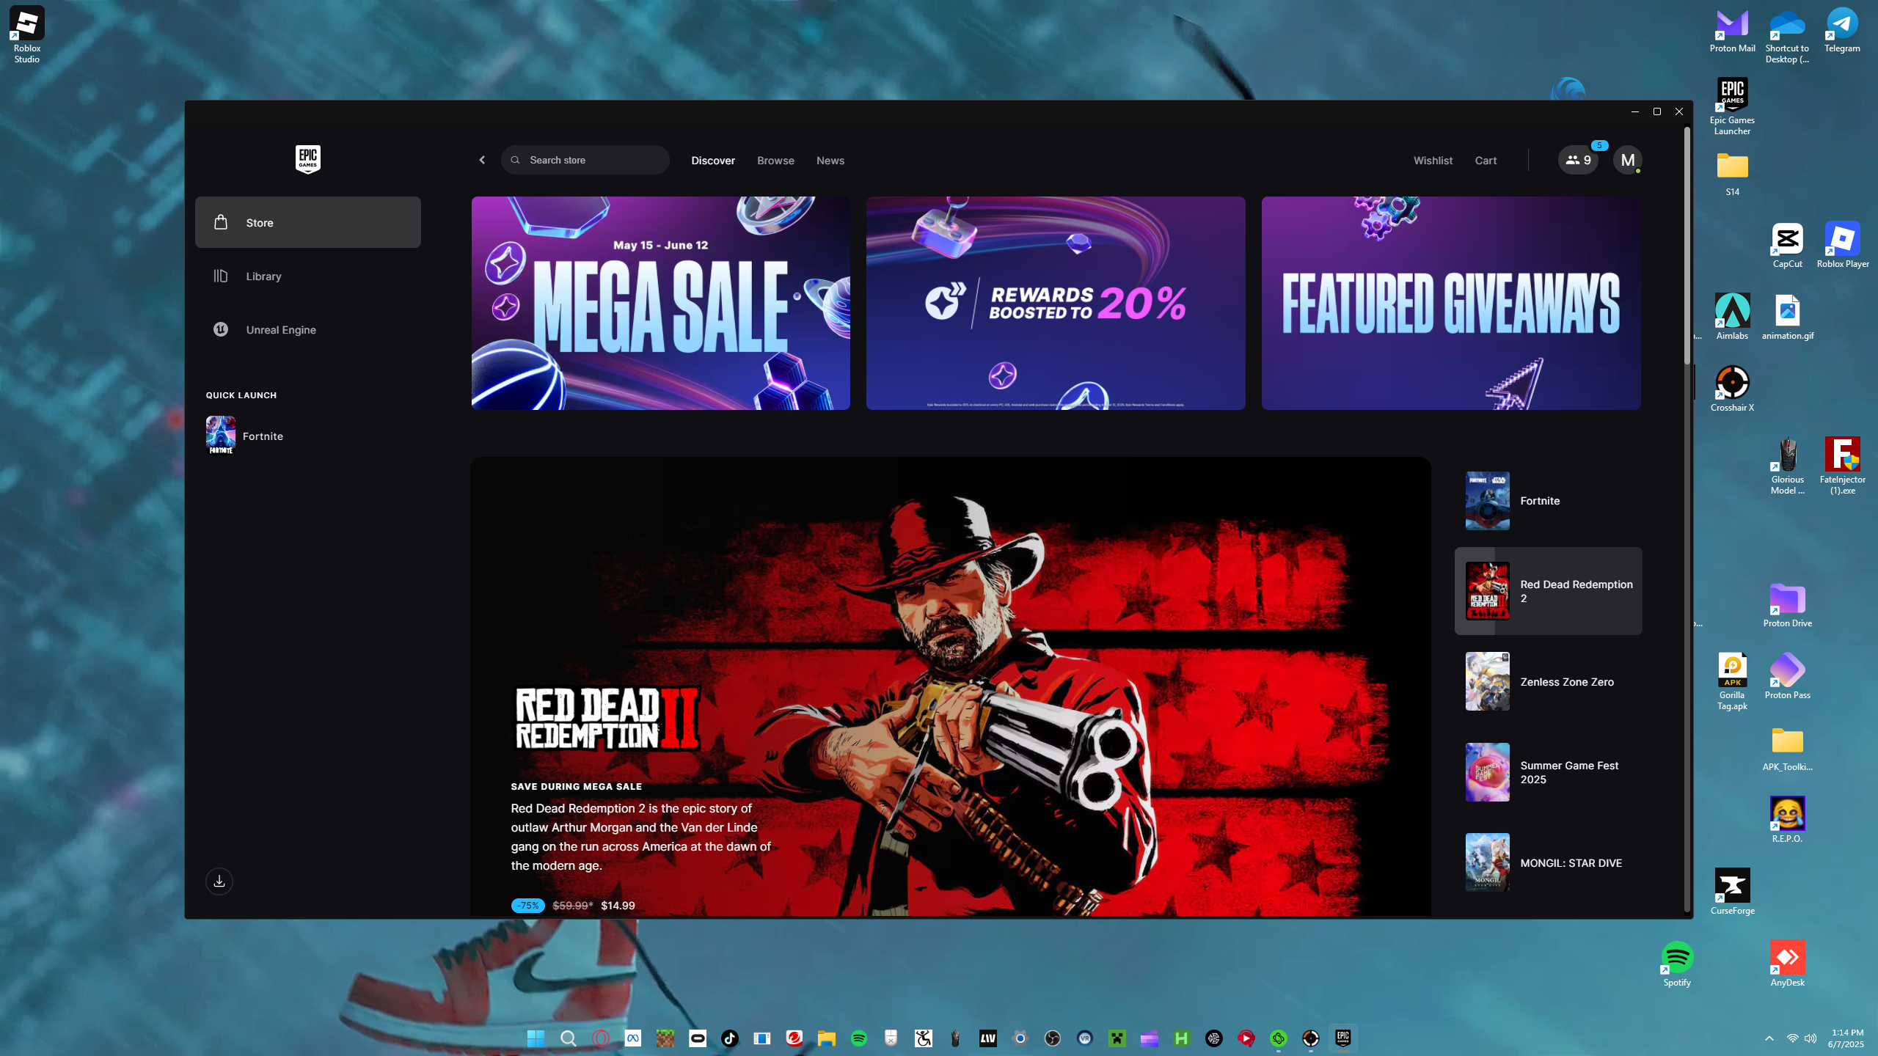
Task: Open Unreal Engine from sidebar
Action: point(280,330)
